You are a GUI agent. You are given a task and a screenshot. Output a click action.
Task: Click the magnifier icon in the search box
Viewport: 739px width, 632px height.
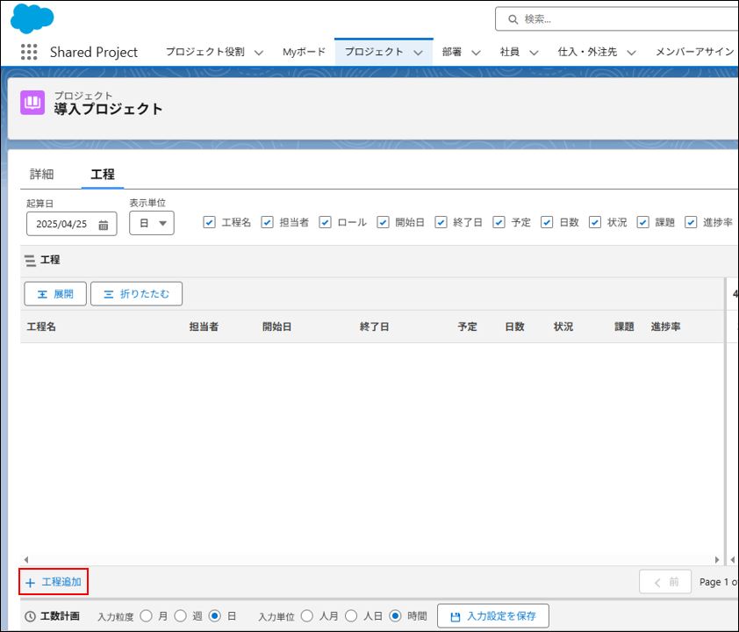[x=513, y=18]
